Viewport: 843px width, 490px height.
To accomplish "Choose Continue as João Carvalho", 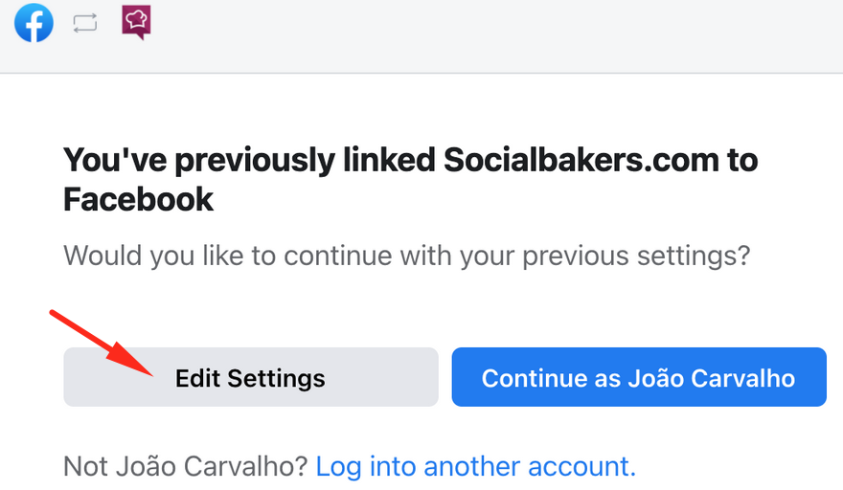I will pyautogui.click(x=639, y=377).
